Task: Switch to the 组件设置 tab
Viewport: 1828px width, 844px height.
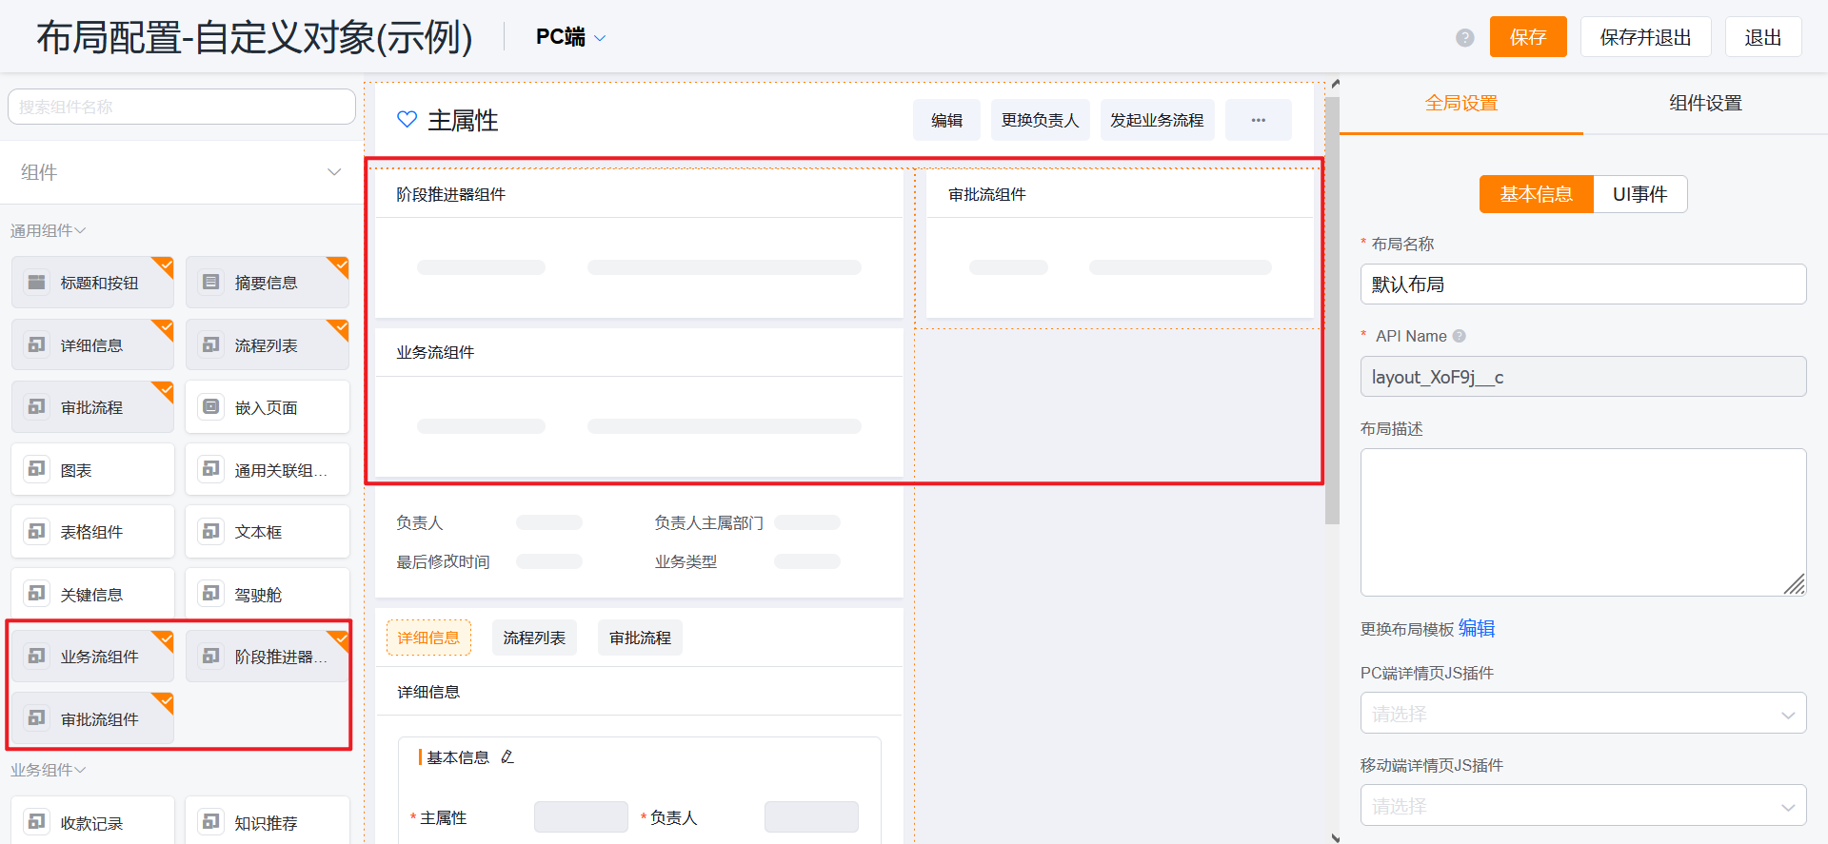Action: (x=1705, y=103)
